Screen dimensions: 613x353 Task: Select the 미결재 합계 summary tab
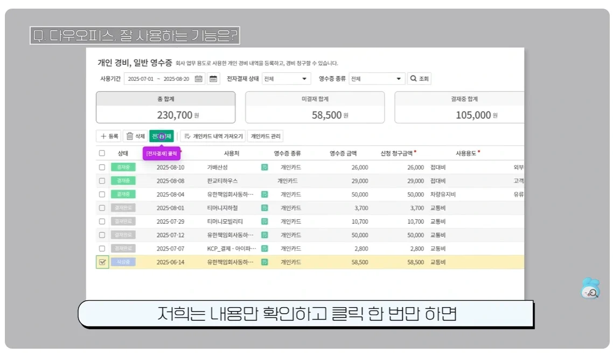315,107
